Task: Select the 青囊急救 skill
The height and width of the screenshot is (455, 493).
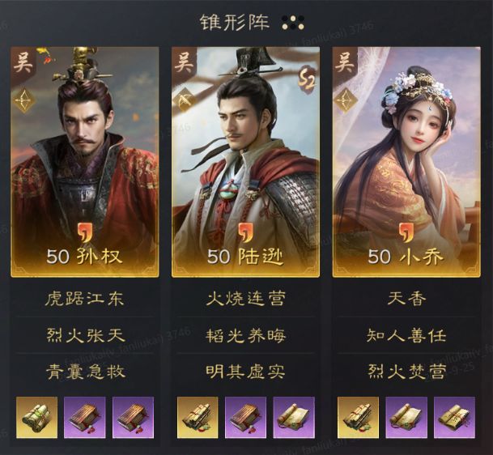Action: pos(85,372)
